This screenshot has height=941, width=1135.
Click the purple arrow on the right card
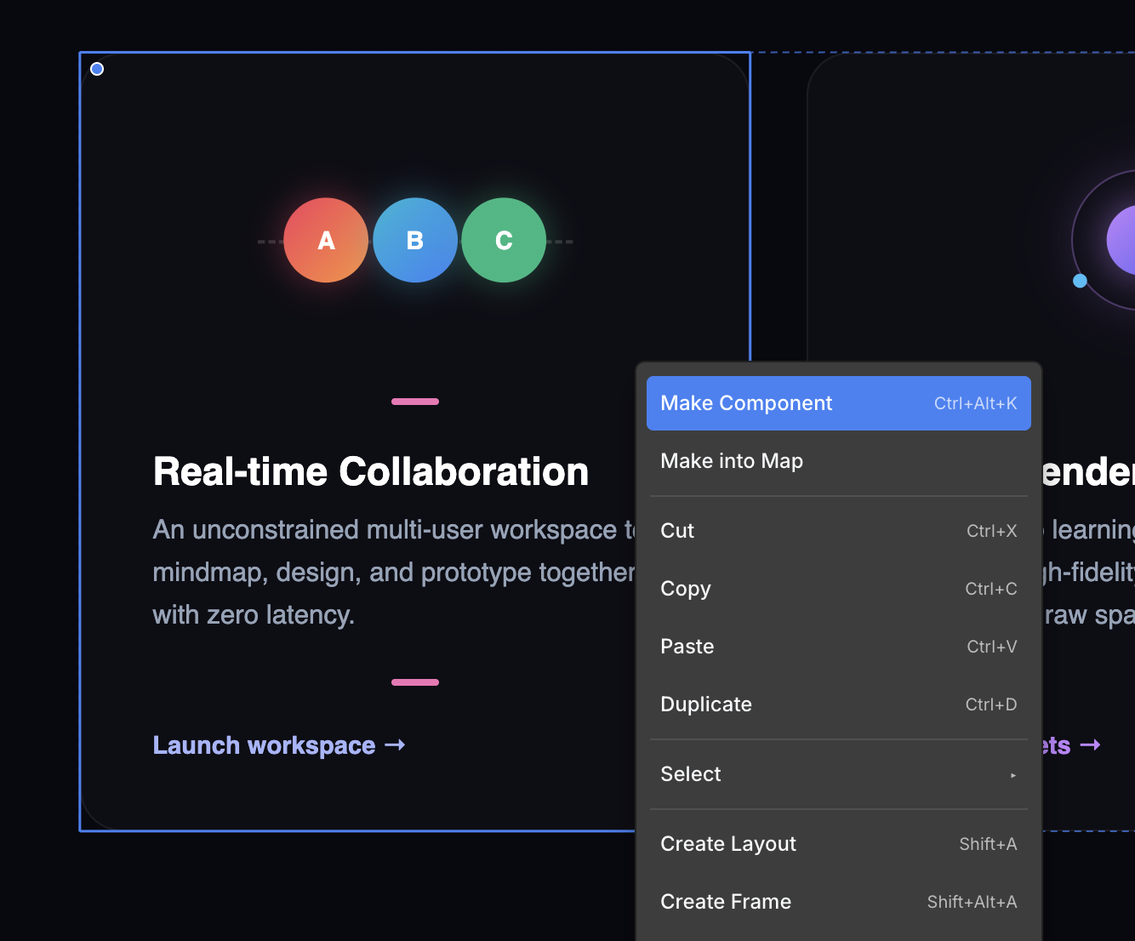point(1091,745)
